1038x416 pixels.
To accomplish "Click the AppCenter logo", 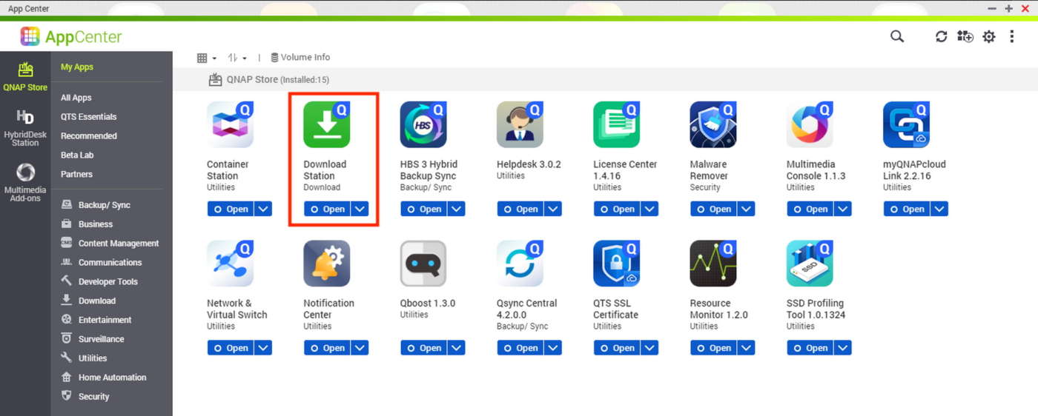I will click(x=71, y=36).
